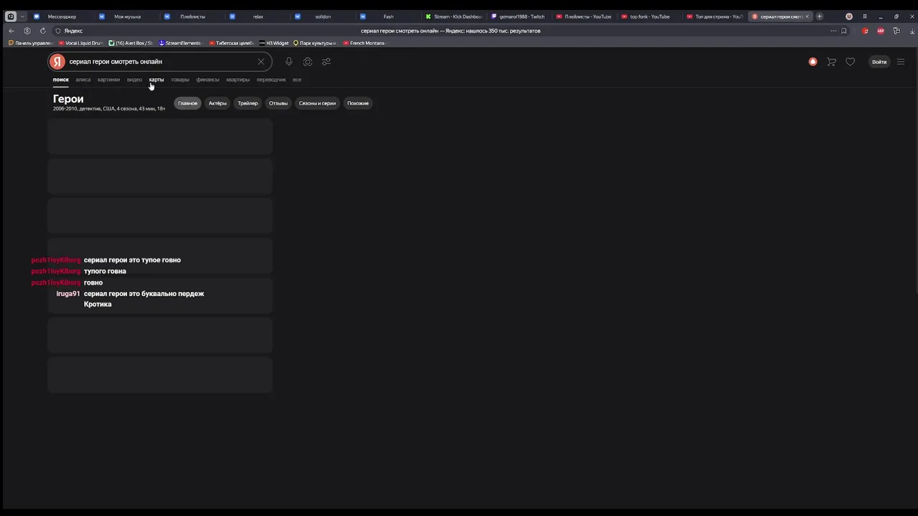The image size is (918, 516).
Task: Start voice search with the microphone icon
Action: pyautogui.click(x=288, y=62)
